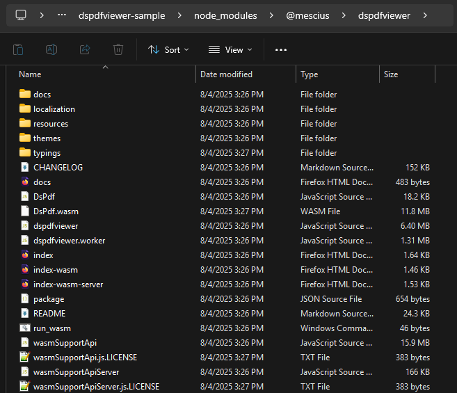Viewport: 457px width, 393px height.
Task: Select the docs Firefox HTML file name
Action: (42, 182)
